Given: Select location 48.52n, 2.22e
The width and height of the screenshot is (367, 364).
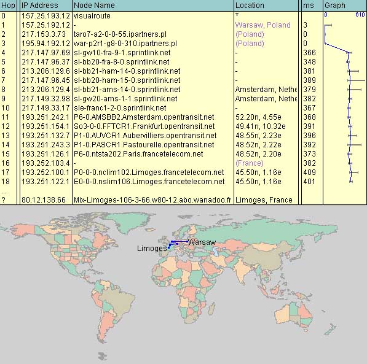Looking at the screenshot, I should click(258, 145).
